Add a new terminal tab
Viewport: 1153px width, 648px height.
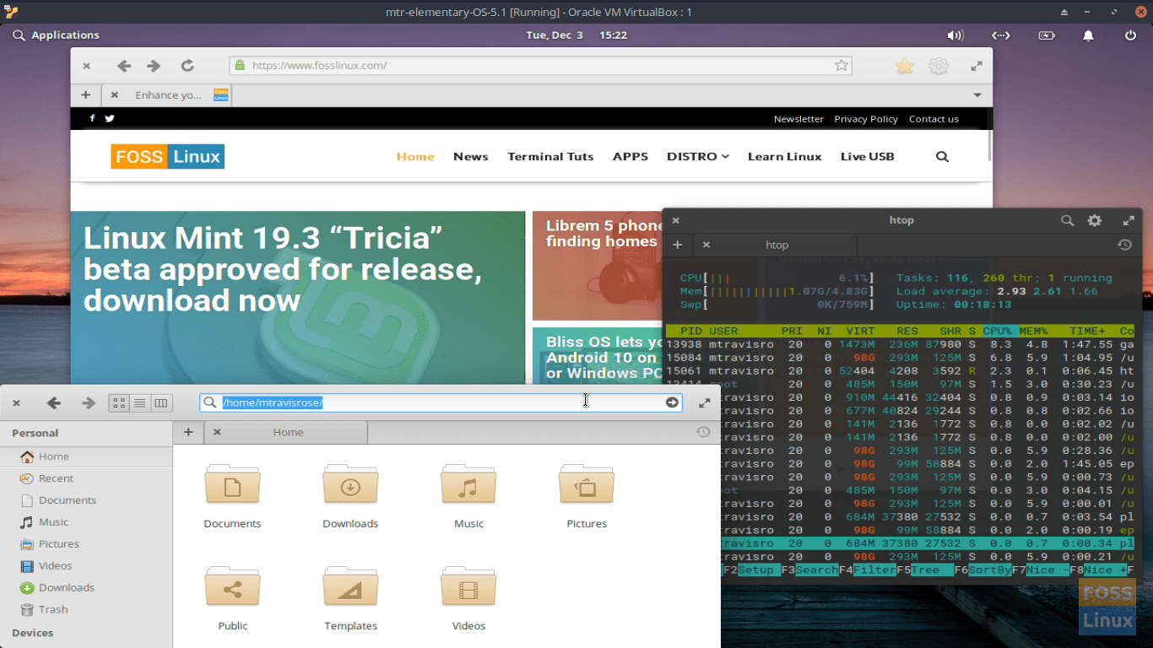pyautogui.click(x=677, y=245)
